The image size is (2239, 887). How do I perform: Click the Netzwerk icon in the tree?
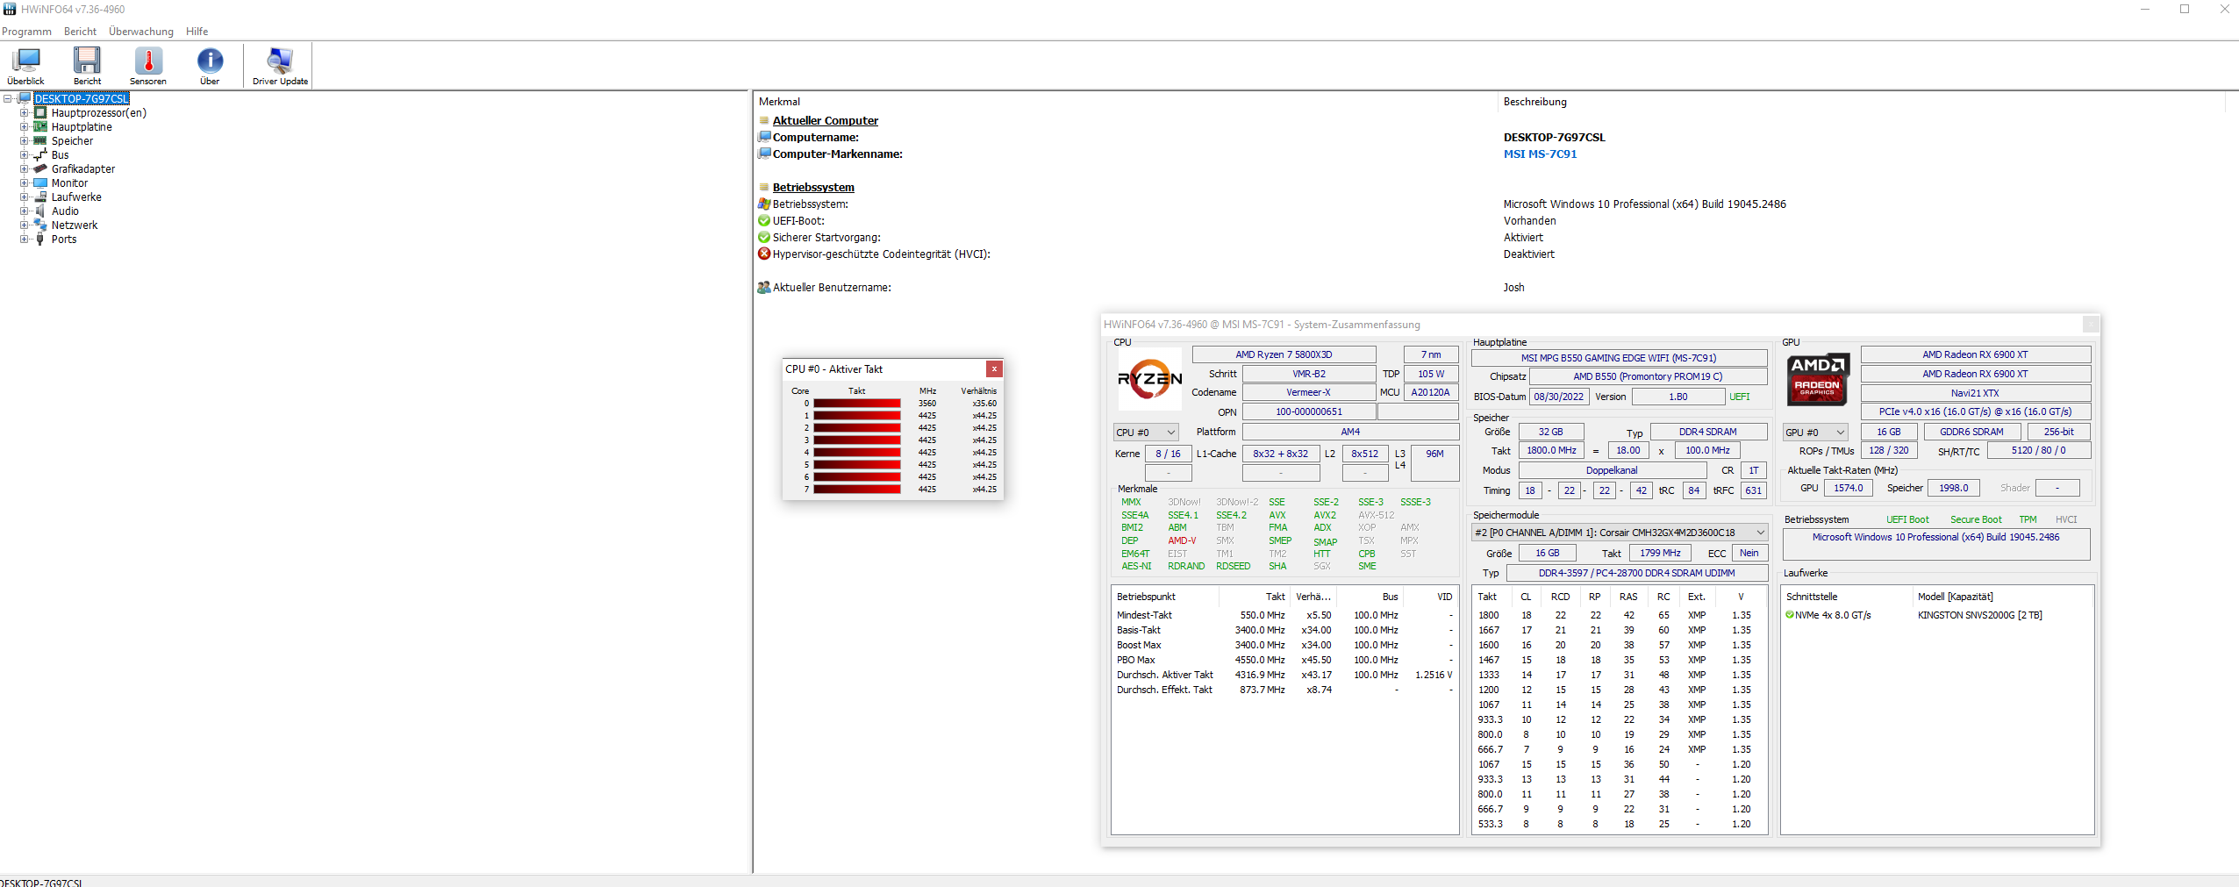40,225
